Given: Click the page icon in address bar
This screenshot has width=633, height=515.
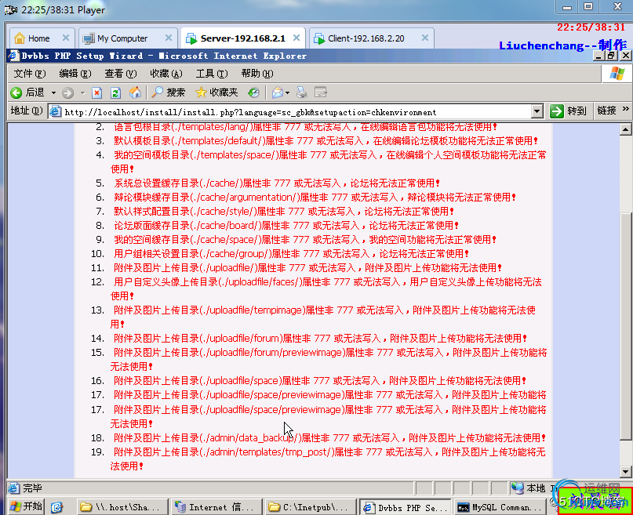Looking at the screenshot, I should 55,112.
